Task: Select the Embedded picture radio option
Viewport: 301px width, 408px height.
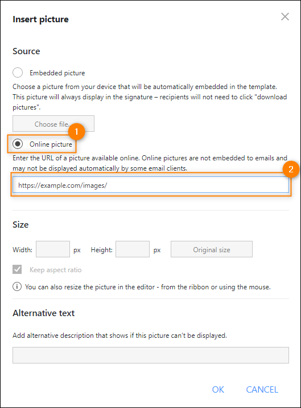Action: coord(18,72)
